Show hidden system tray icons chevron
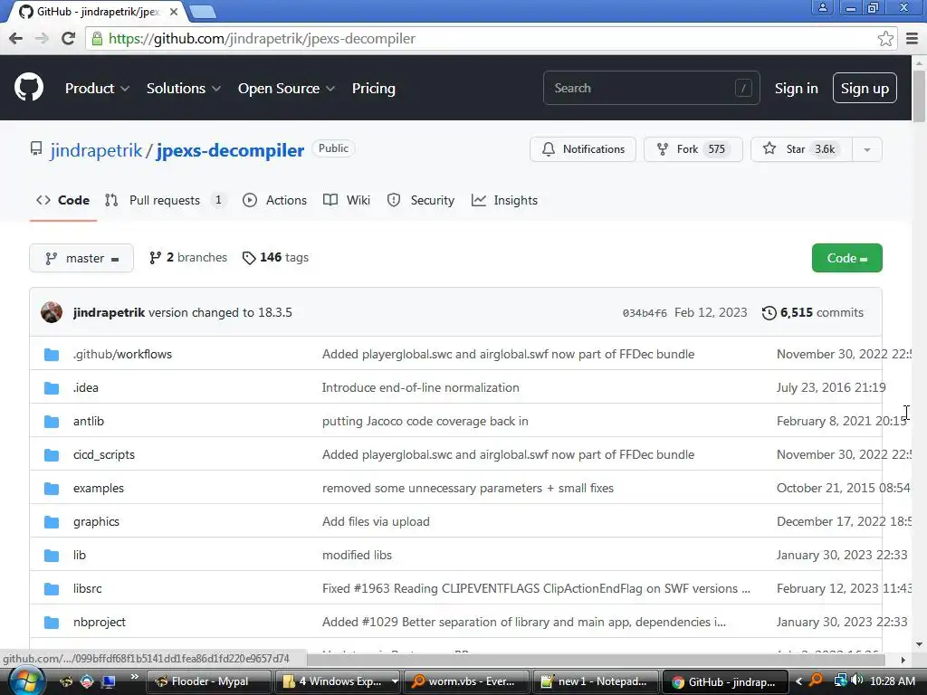 798,681
